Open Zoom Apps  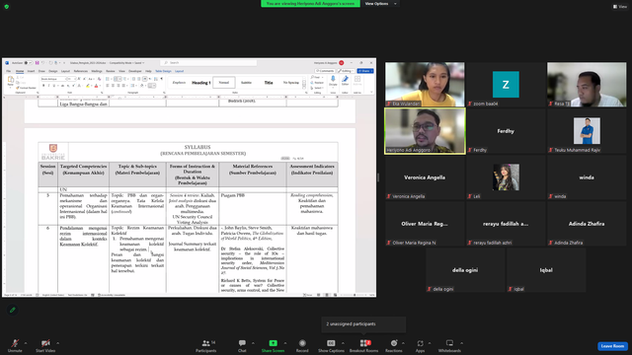coord(420,345)
